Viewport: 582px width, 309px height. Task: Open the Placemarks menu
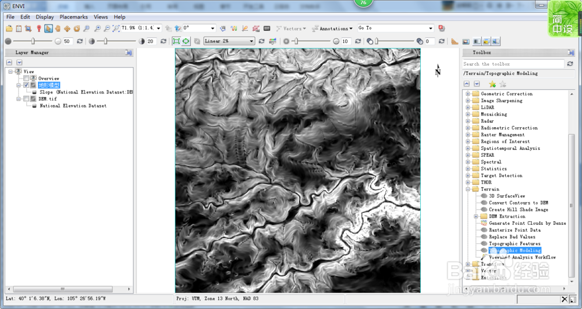(73, 17)
